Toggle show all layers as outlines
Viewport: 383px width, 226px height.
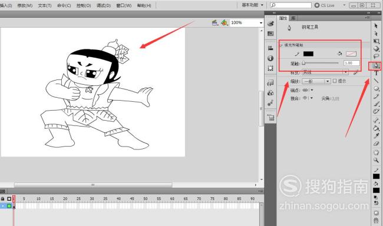coord(9,199)
